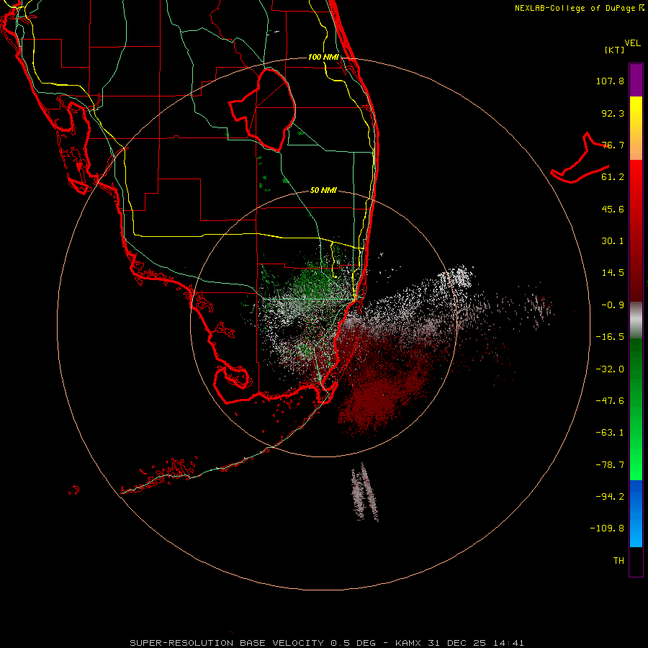Click the 61.2 velocity scale value
Image resolution: width=648 pixels, height=648 pixels.
613,177
